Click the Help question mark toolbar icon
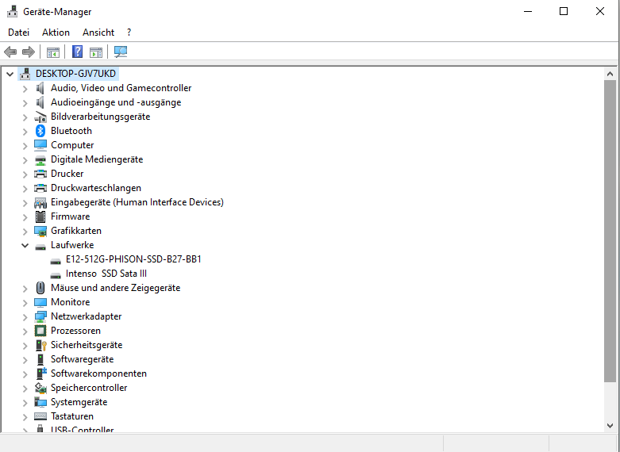The image size is (620, 452). click(77, 52)
